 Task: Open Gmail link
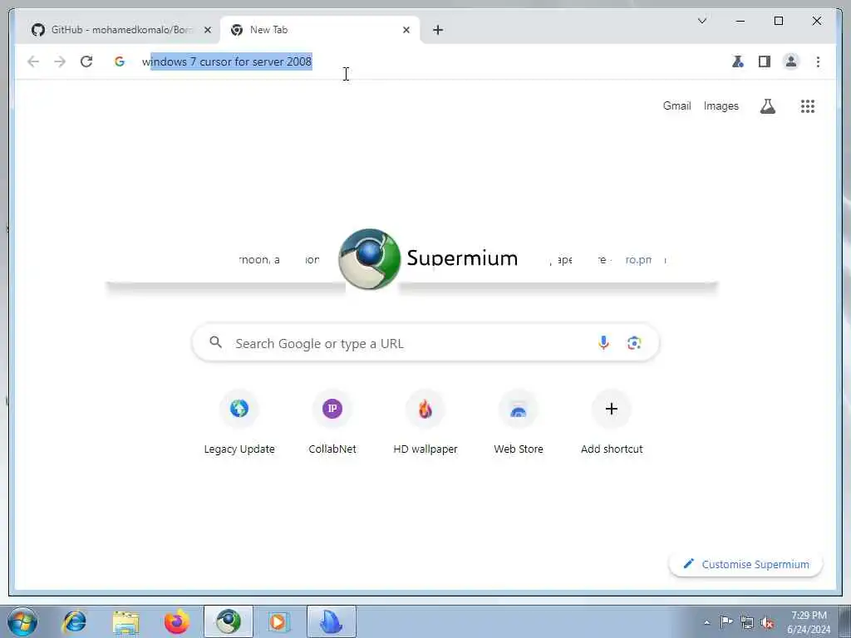676,106
